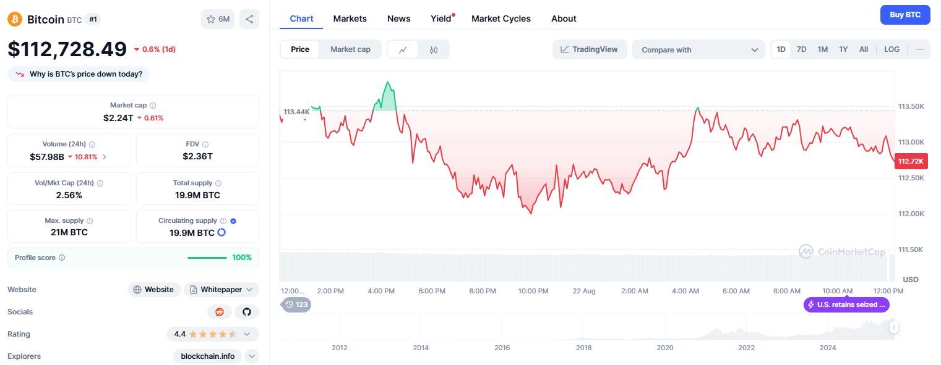Click the historical overview mini chart

pyautogui.click(x=585, y=329)
